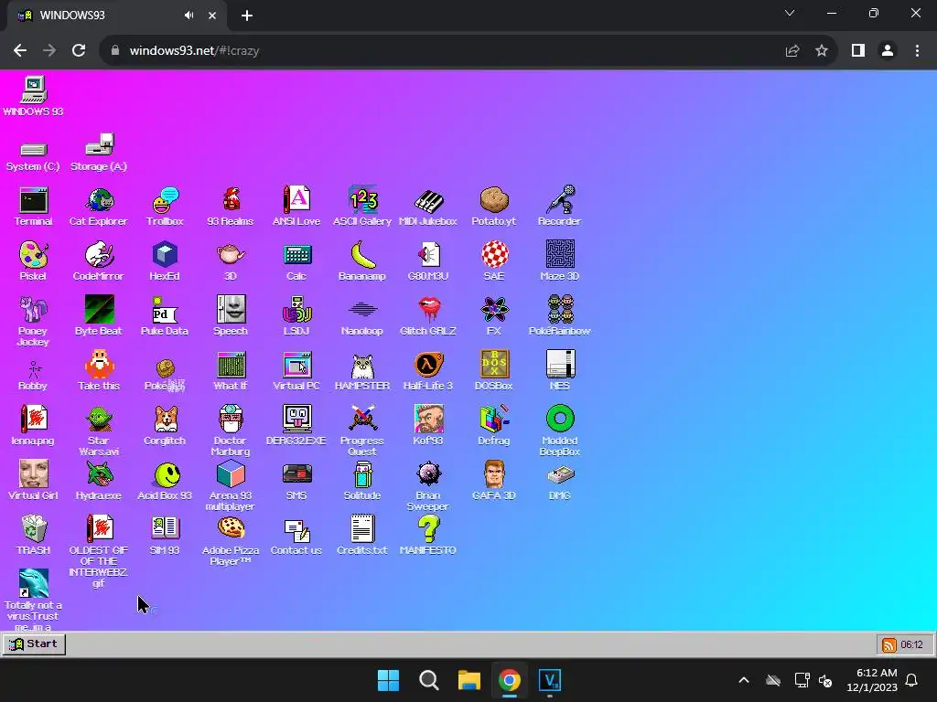Open the Credits.txt file
937x702 pixels.
pyautogui.click(x=362, y=536)
